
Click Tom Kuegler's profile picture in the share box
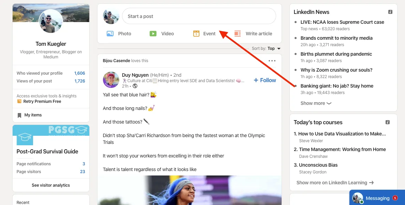pos(111,16)
